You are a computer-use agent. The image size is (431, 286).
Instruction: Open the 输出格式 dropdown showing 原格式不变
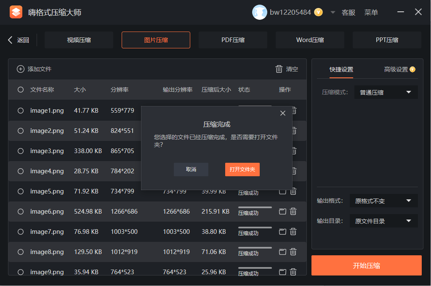point(383,201)
